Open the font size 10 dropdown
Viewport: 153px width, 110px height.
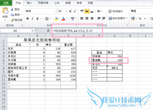(x=66, y=11)
